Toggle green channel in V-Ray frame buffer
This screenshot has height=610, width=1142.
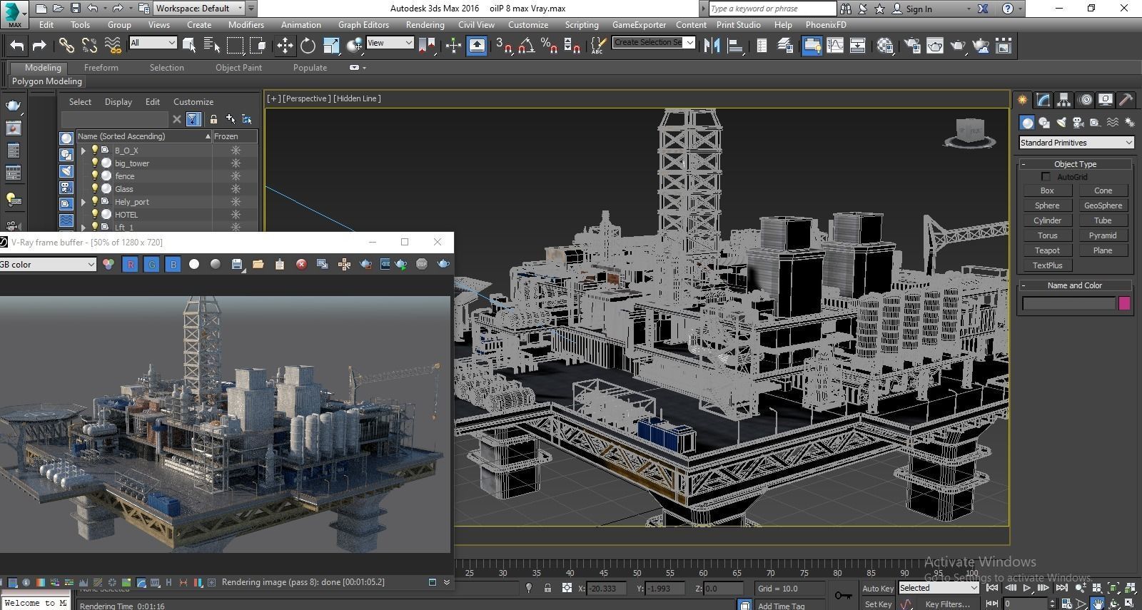tap(151, 264)
